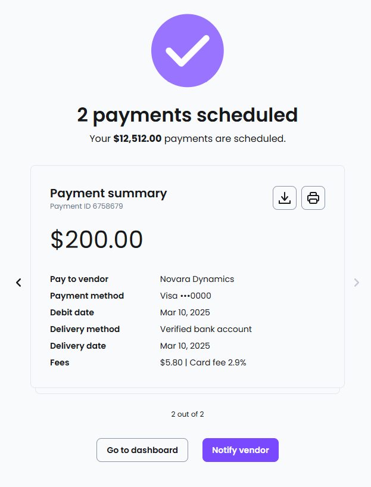Click the Delivery date label
371x487 pixels.
tap(78, 346)
